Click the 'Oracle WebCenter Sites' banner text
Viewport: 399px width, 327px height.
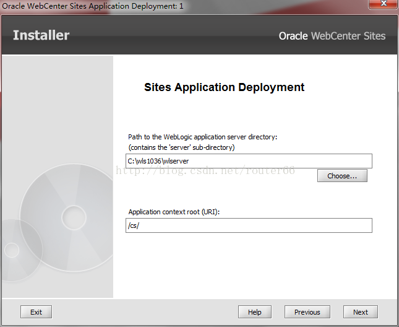point(332,36)
